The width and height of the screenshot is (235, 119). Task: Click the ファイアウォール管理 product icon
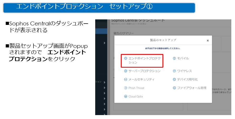click(174, 88)
